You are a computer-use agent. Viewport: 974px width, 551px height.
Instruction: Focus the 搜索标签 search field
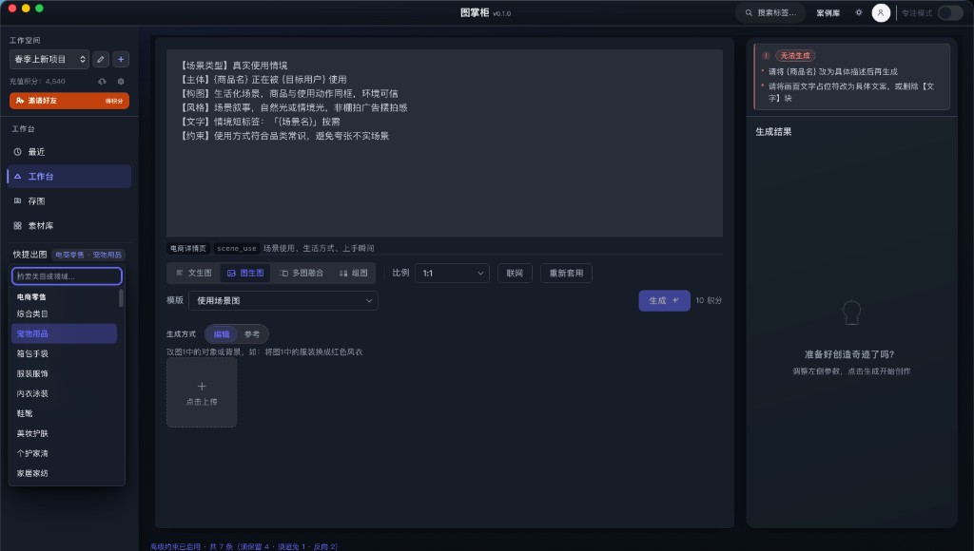[x=770, y=12]
